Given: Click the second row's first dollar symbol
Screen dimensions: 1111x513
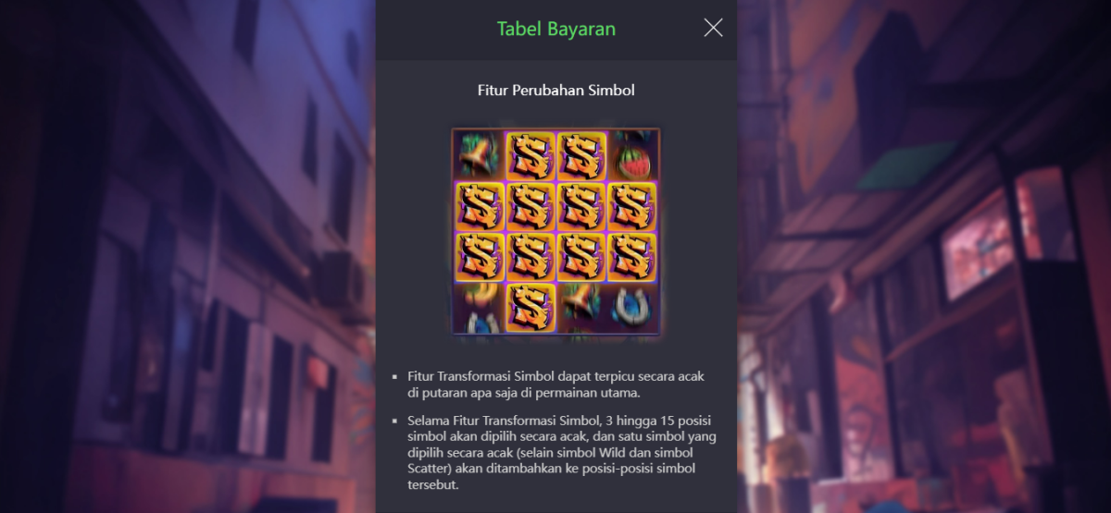Looking at the screenshot, I should (x=480, y=206).
